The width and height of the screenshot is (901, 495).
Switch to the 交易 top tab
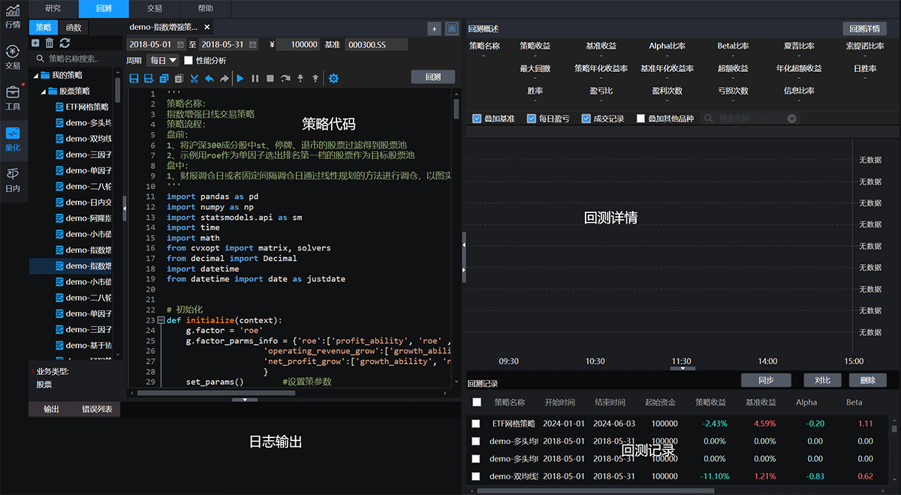click(x=154, y=8)
